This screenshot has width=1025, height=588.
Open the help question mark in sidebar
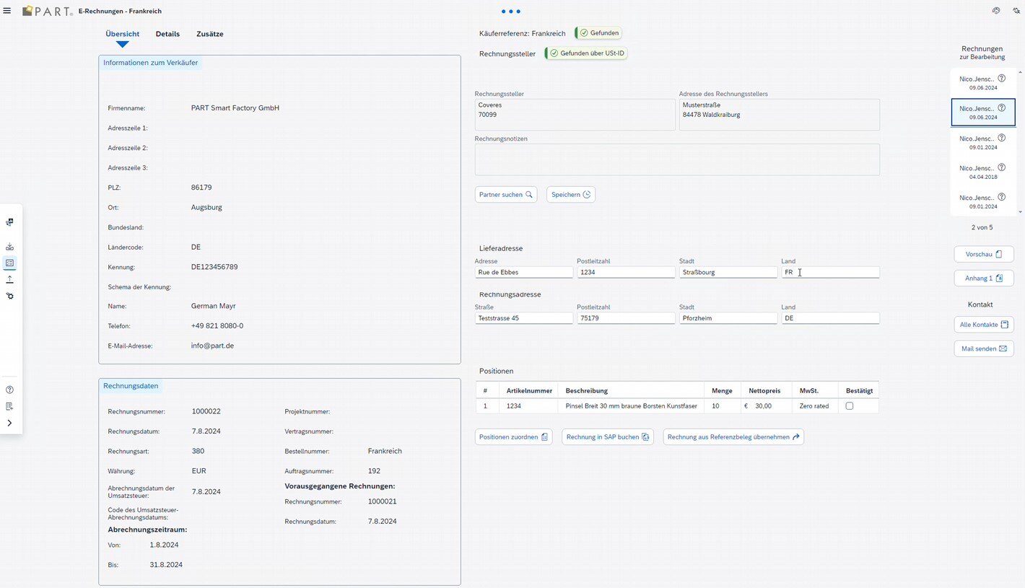coord(10,390)
